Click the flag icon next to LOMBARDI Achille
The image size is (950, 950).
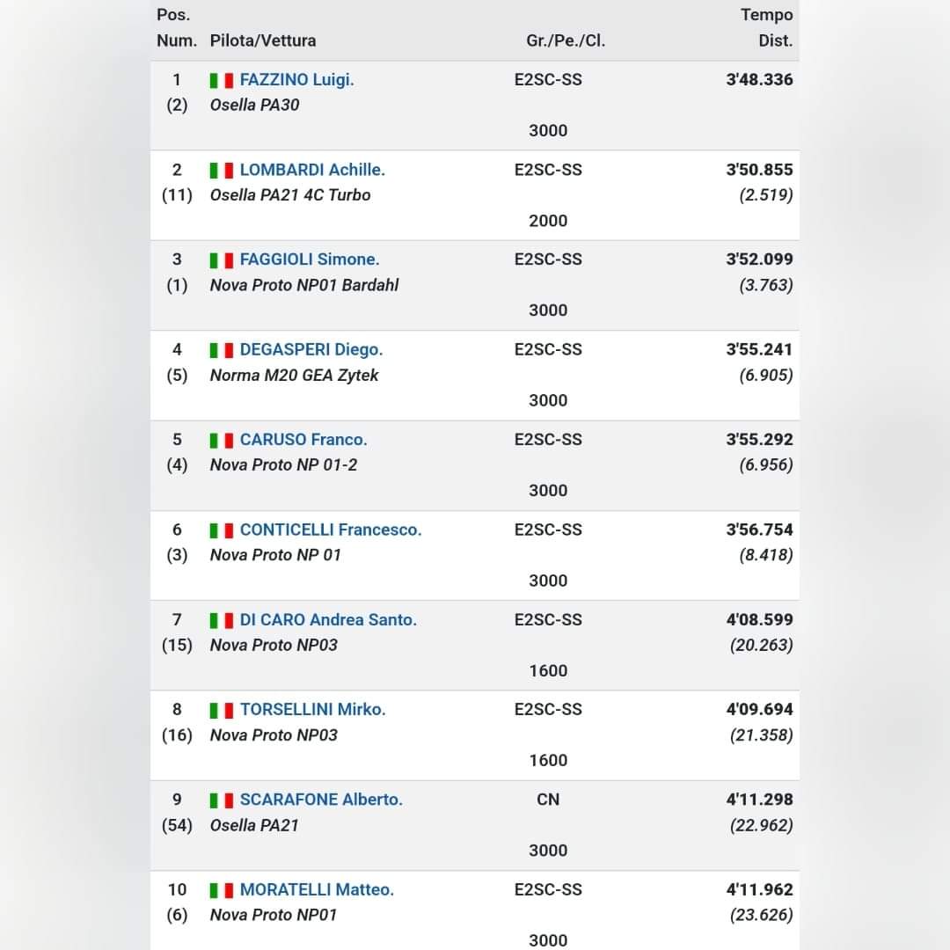(222, 171)
